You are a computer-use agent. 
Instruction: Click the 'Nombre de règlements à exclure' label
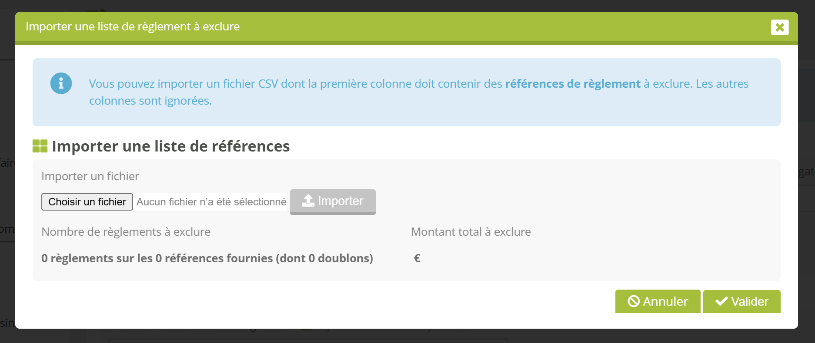pyautogui.click(x=126, y=232)
